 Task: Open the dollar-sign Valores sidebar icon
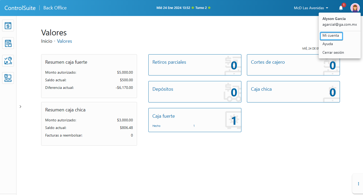tap(8, 26)
